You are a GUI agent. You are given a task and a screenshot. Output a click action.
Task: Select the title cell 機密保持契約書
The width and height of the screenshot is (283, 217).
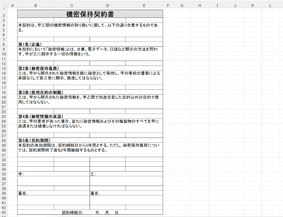90,14
